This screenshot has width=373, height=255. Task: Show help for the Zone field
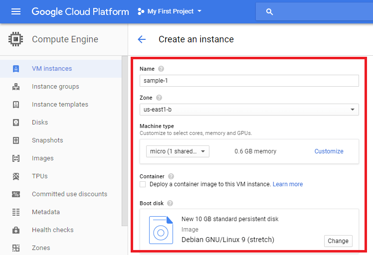(x=159, y=98)
